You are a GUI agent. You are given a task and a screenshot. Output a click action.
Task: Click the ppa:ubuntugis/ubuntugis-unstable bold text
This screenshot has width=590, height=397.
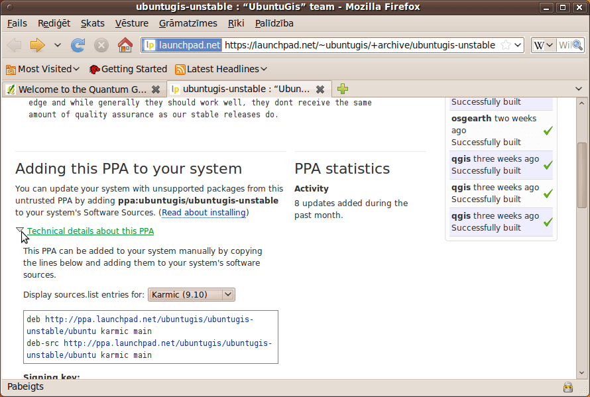tap(198, 201)
